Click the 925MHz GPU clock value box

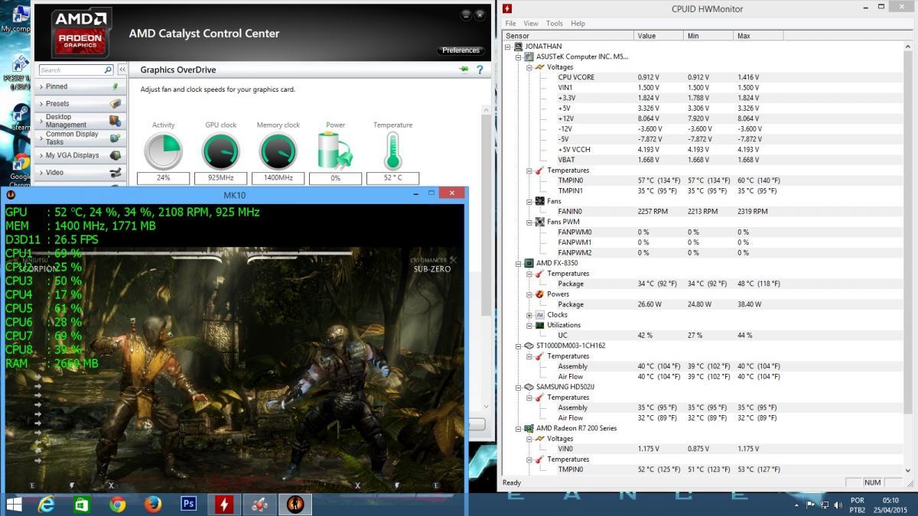[x=220, y=178]
